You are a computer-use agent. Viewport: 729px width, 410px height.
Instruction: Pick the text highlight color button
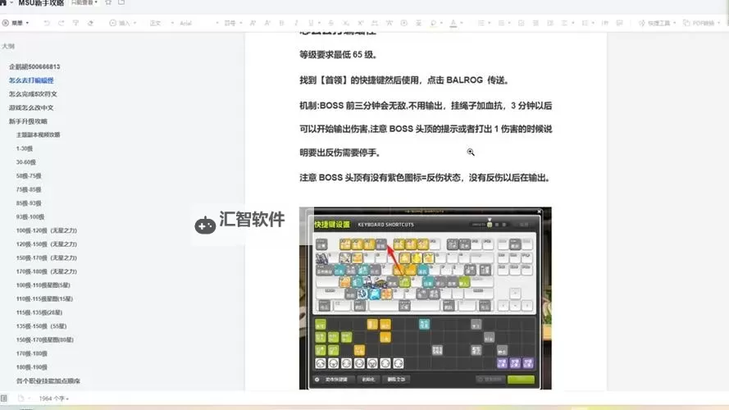tap(433, 23)
